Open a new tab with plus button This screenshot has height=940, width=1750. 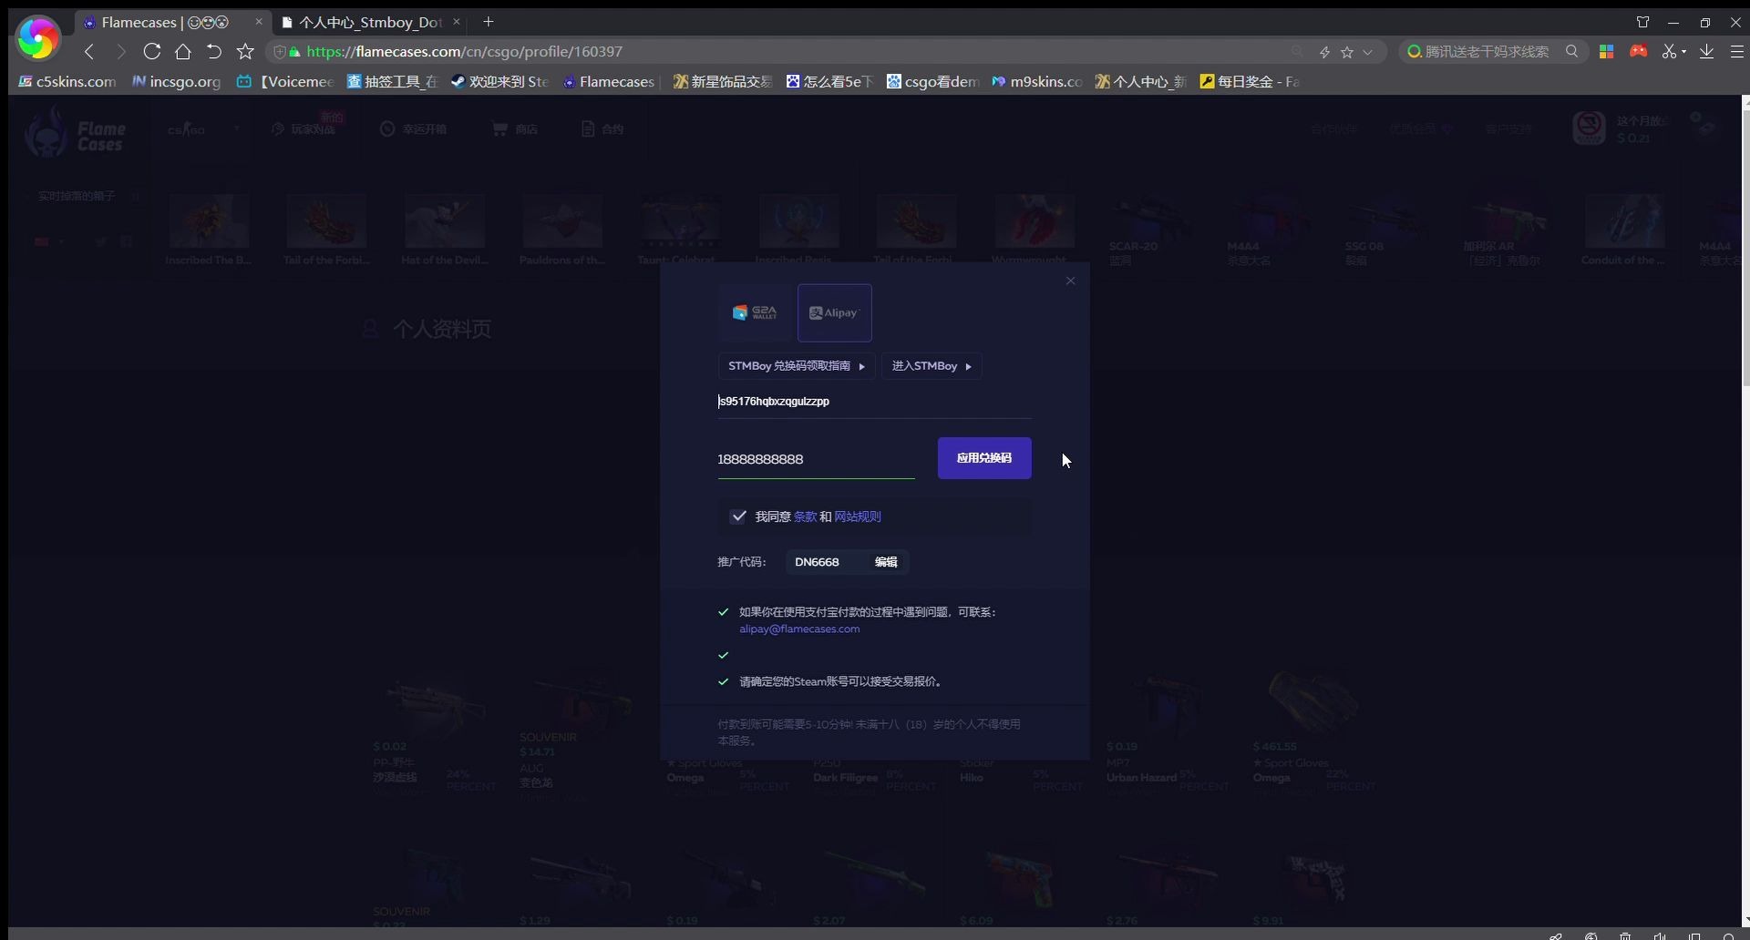coord(489,22)
